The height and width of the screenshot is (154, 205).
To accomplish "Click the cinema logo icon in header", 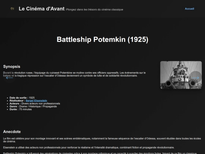I will tap(12, 9).
